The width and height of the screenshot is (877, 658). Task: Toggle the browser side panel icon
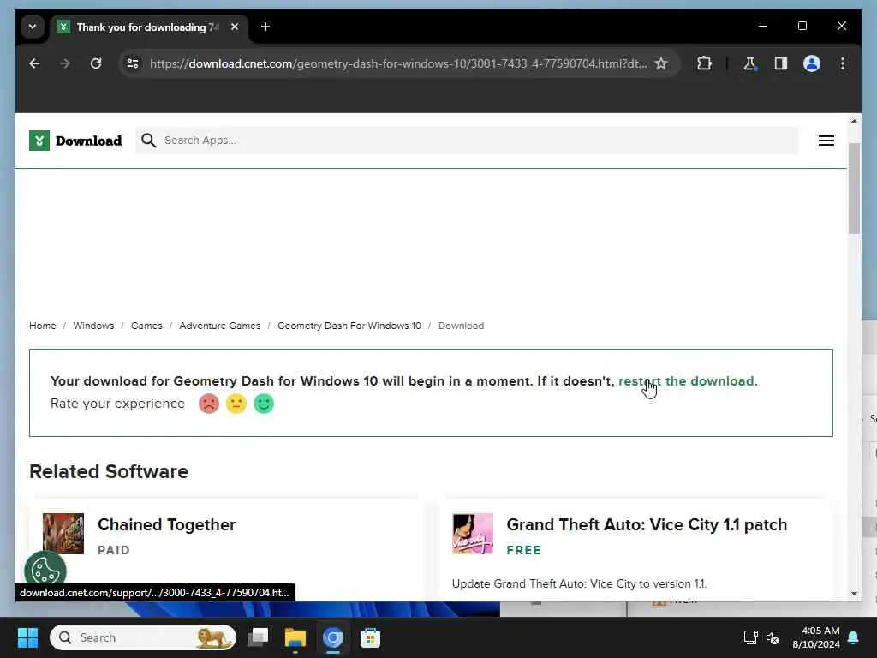[781, 63]
